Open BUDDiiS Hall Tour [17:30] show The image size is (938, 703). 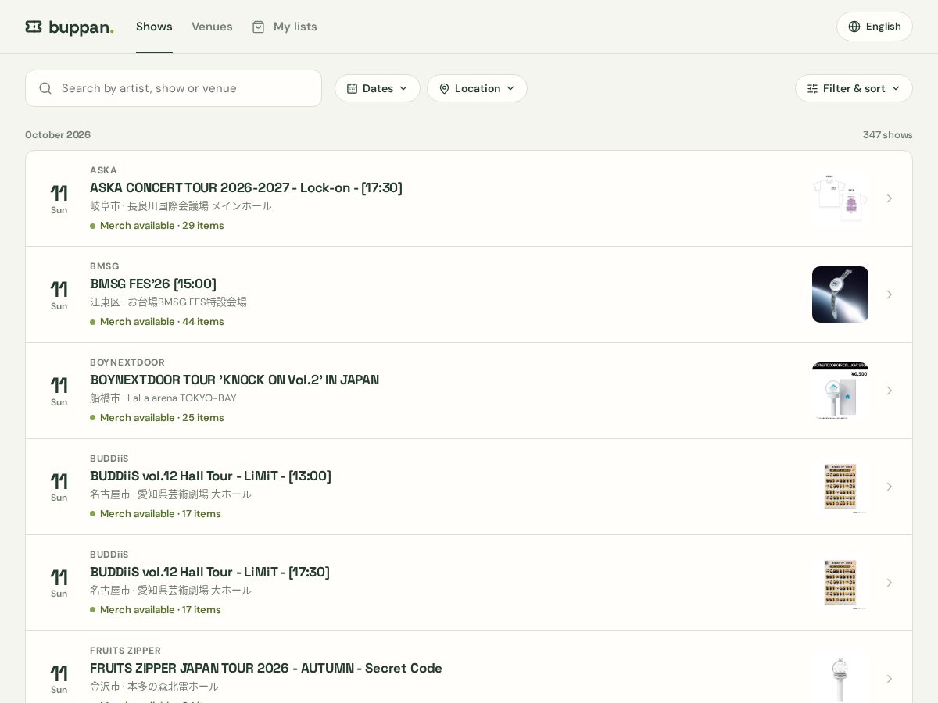[209, 572]
